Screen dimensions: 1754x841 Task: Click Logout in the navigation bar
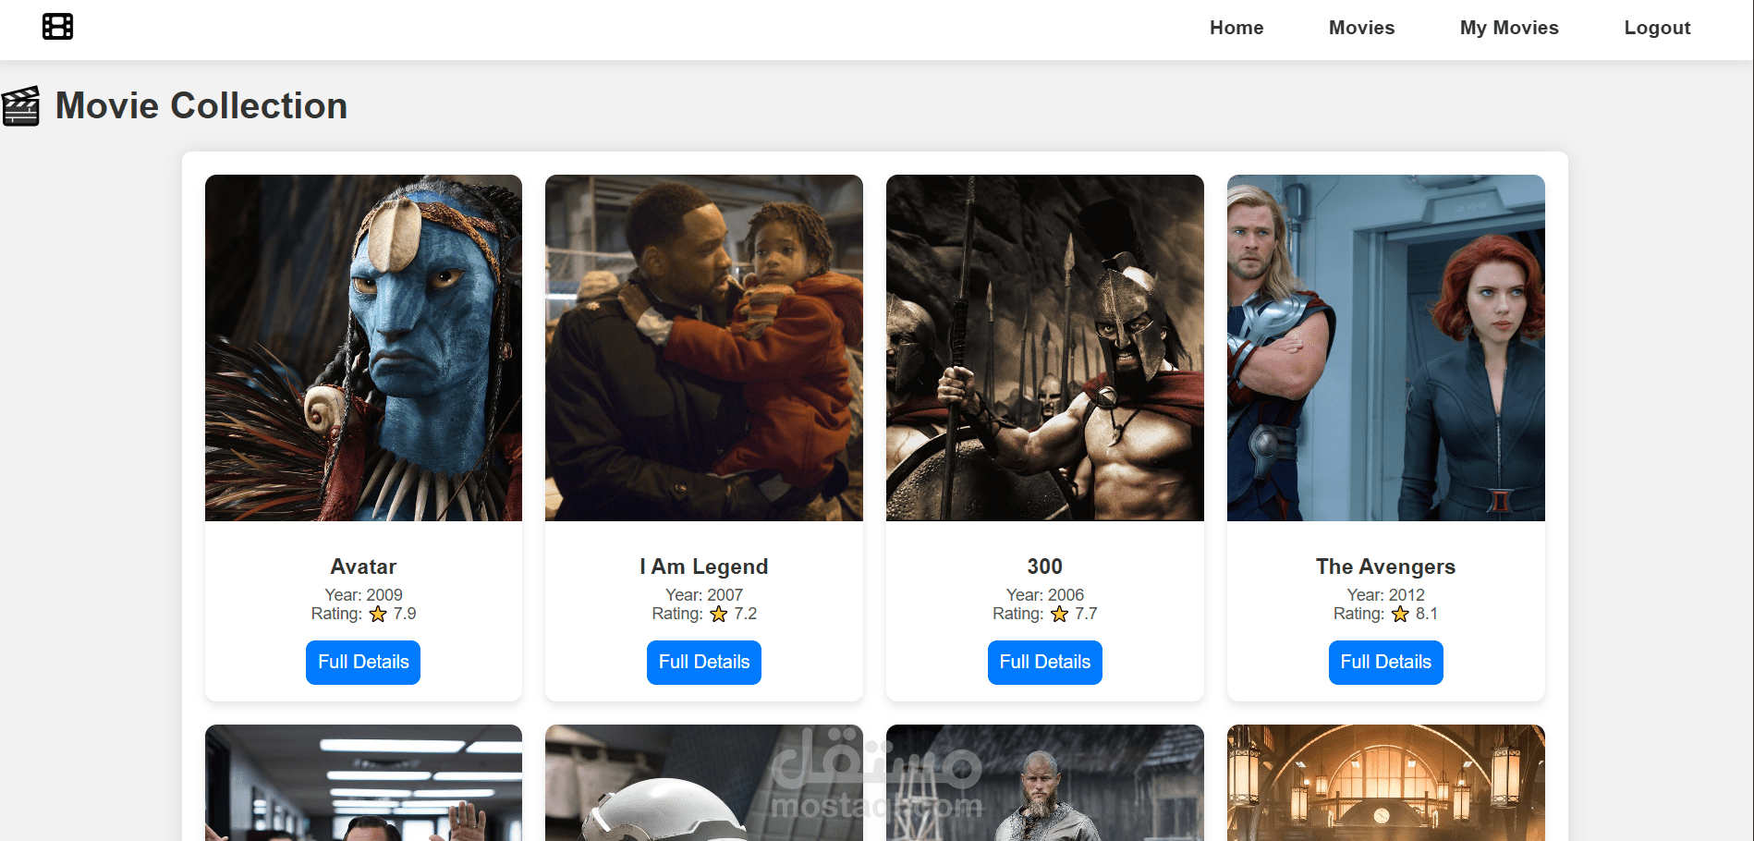click(1656, 28)
